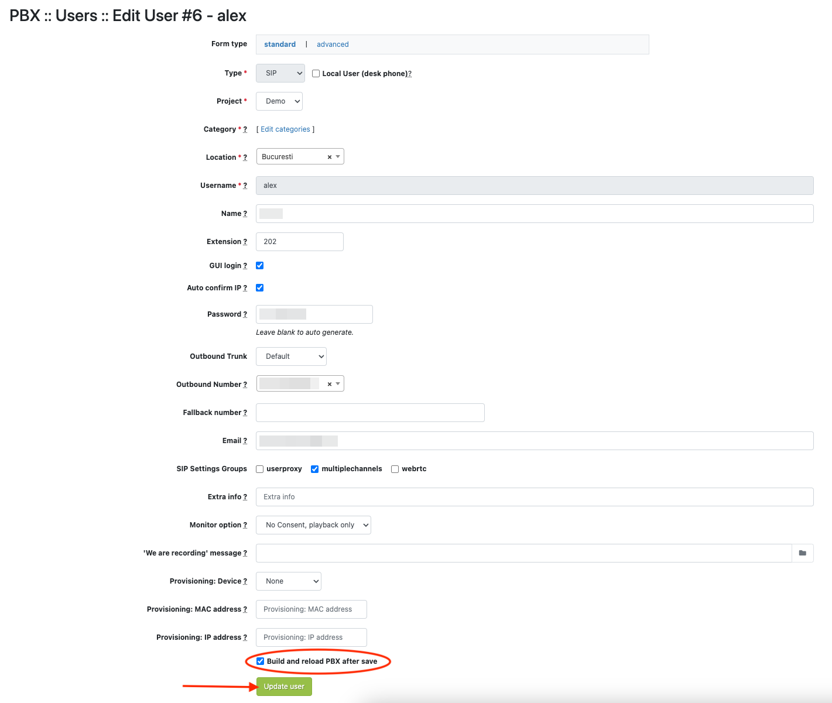The height and width of the screenshot is (703, 832).
Task: Enable the webrtc checkbox
Action: pyautogui.click(x=395, y=469)
